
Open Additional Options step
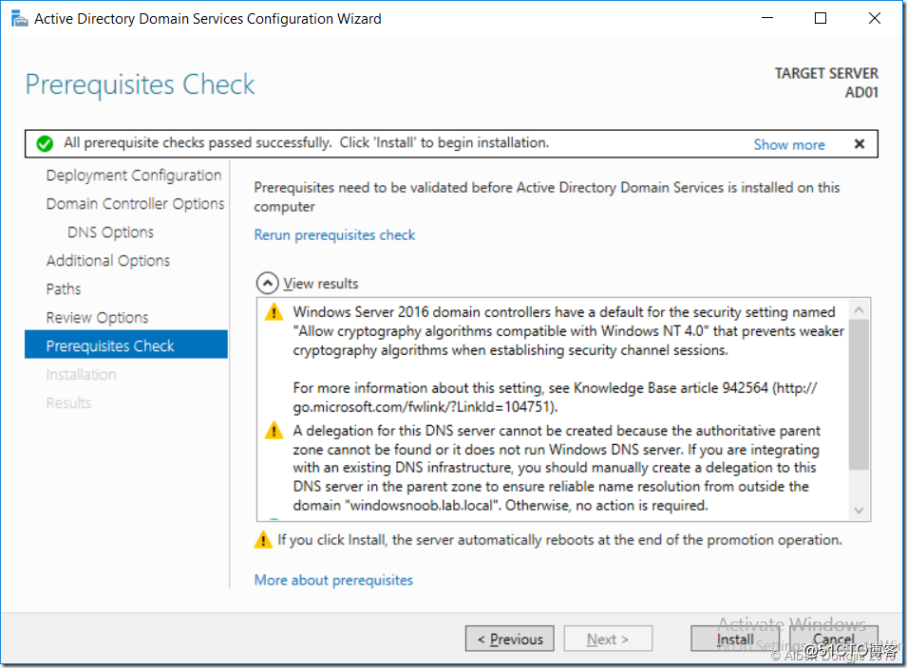coord(108,261)
